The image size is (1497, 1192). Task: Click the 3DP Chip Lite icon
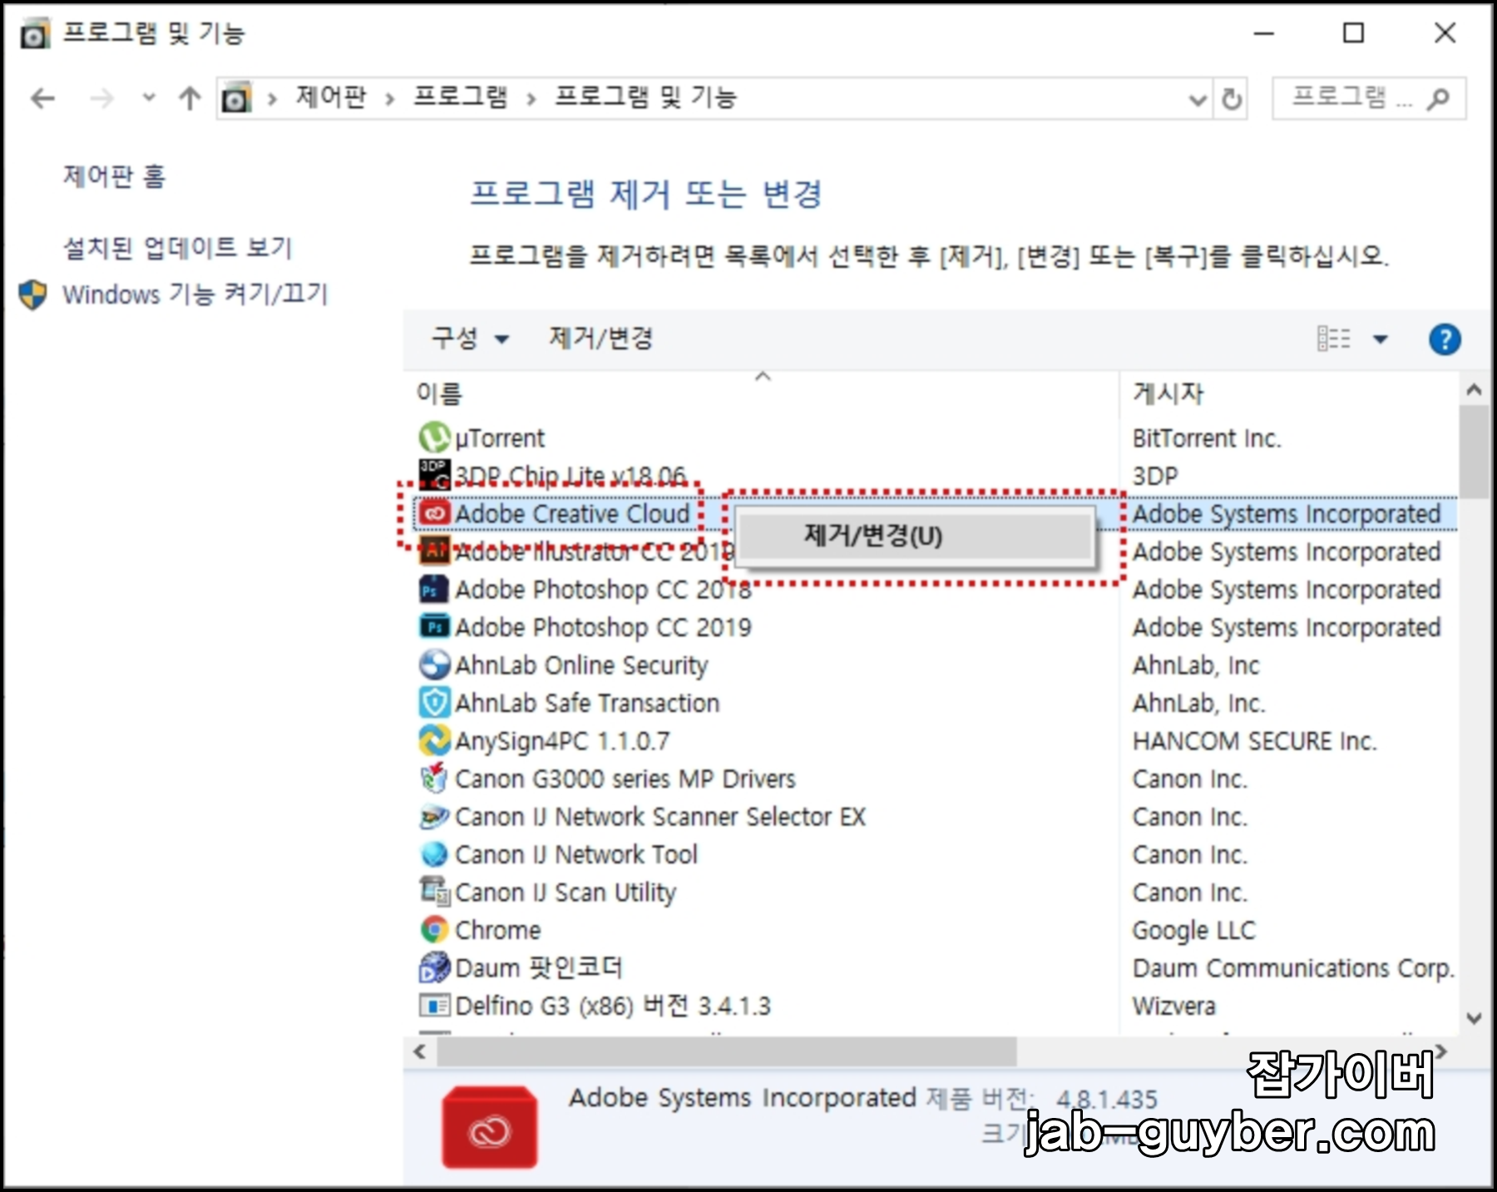(x=434, y=475)
